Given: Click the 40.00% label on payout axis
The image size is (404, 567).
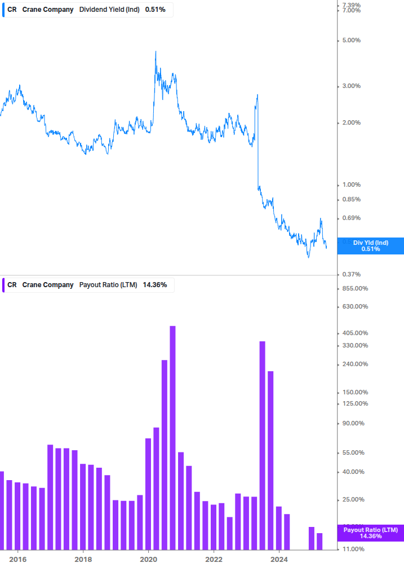Looking at the screenshot, I should (353, 472).
